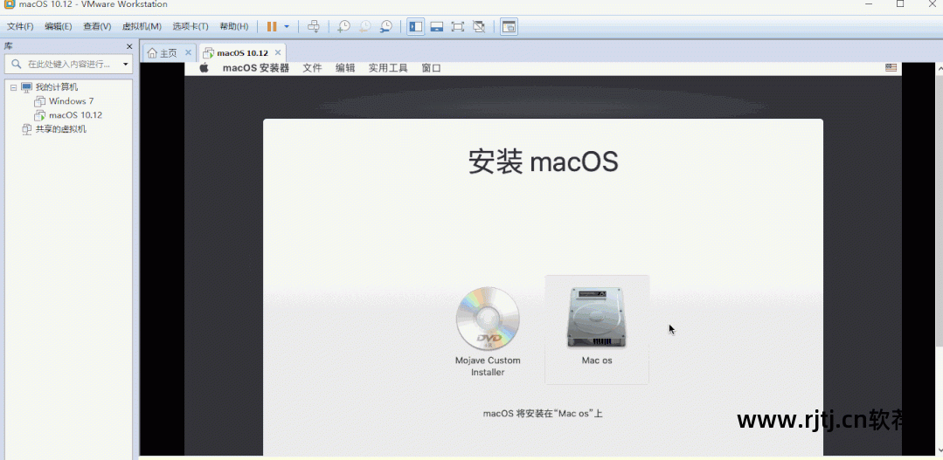Select Windows 7 in the library
943x460 pixels.
click(71, 101)
